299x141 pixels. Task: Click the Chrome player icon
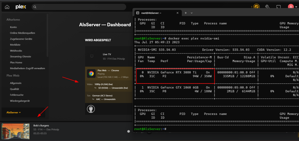coord(91,74)
